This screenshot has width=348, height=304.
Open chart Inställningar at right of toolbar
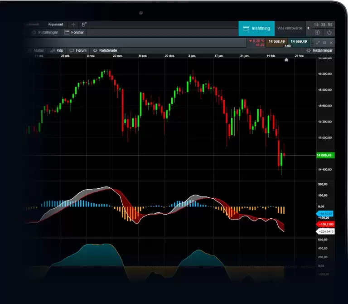319,50
